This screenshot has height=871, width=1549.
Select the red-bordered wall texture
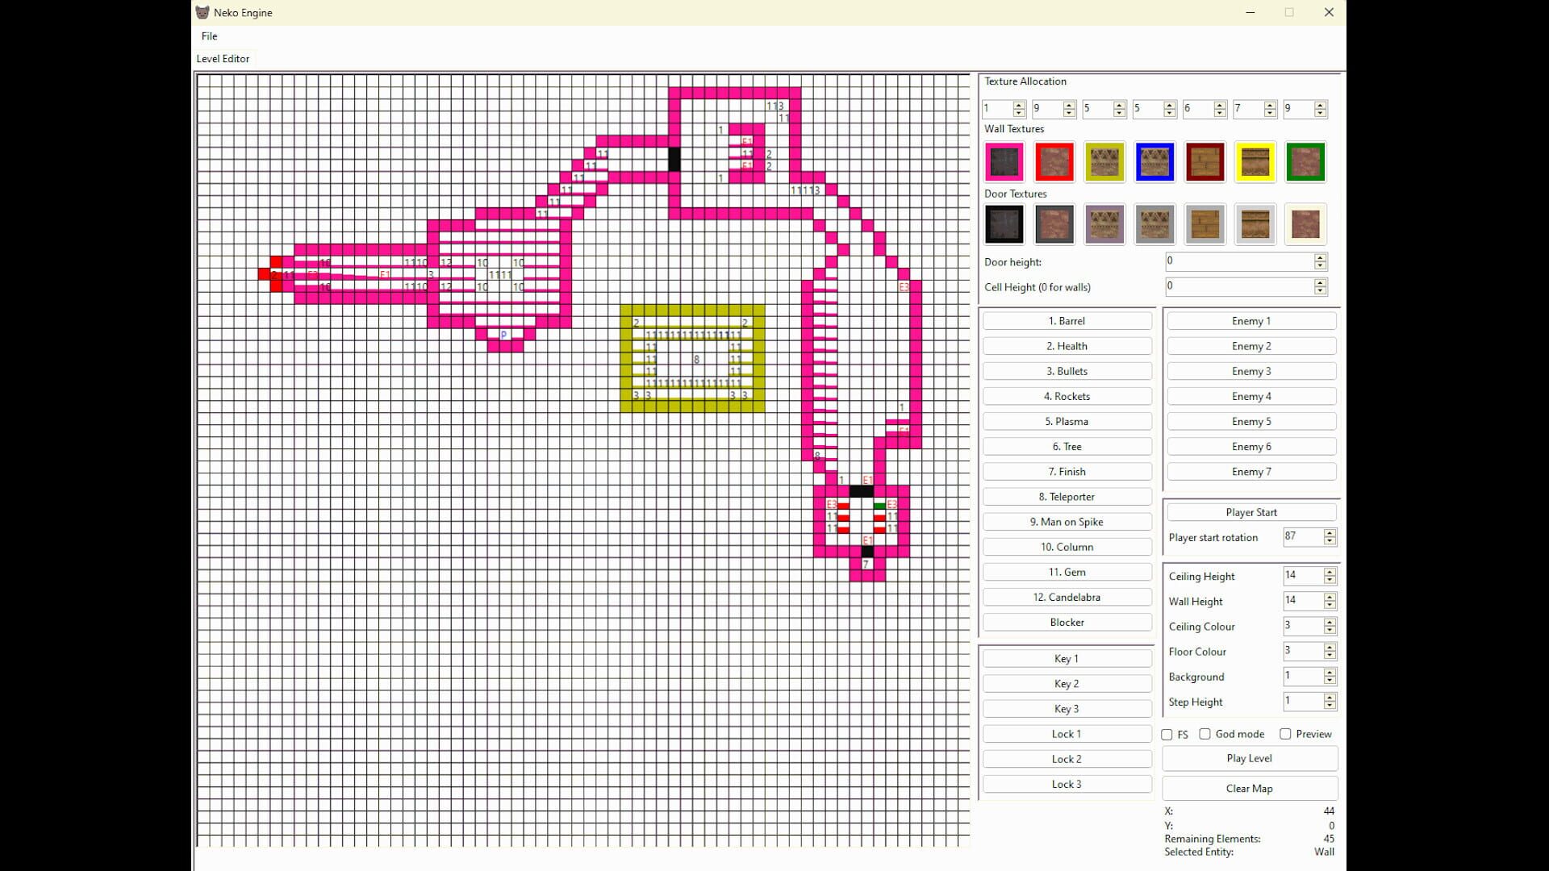[x=1054, y=161]
